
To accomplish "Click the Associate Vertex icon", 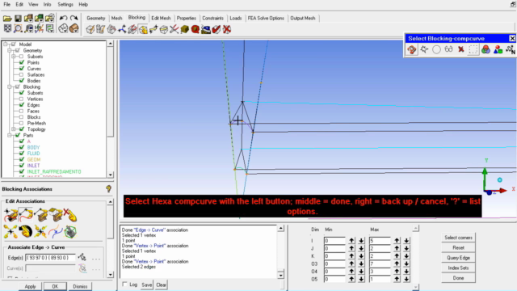I will click(x=11, y=215).
